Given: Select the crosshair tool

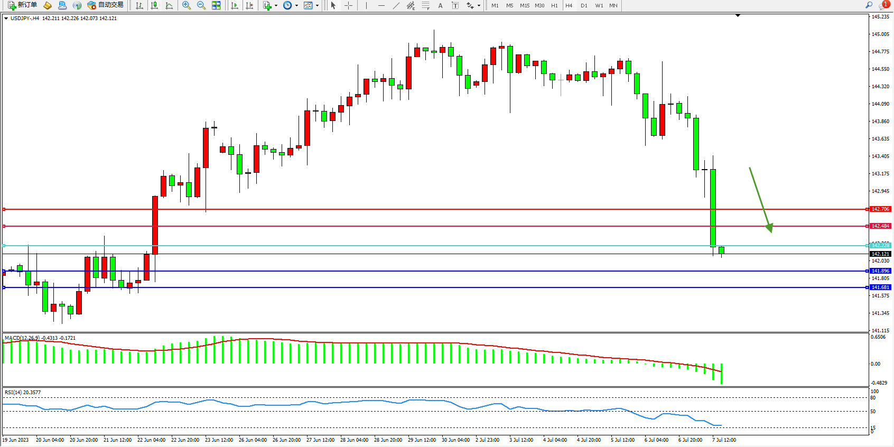Looking at the screenshot, I should tap(349, 5).
